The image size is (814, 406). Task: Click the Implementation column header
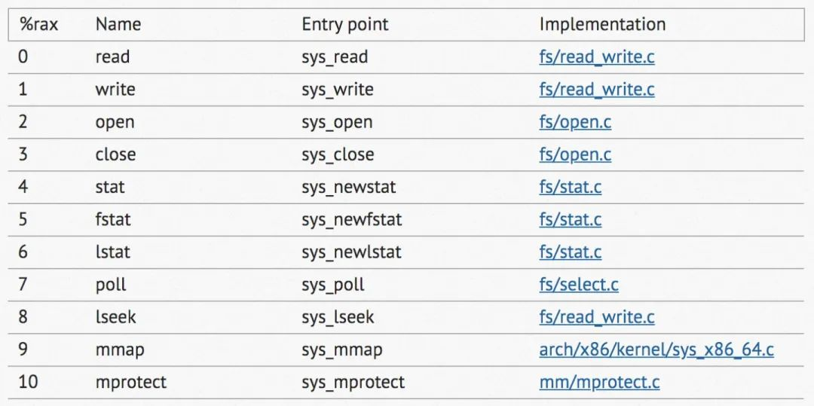[x=601, y=24]
